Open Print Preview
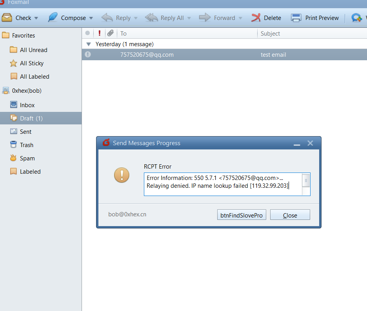Image resolution: width=367 pixels, height=311 pixels. click(315, 18)
